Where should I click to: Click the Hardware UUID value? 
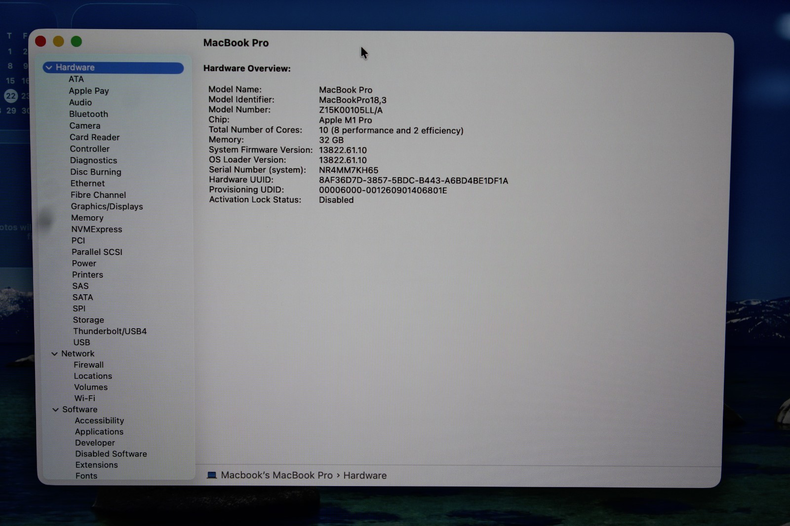click(x=413, y=181)
